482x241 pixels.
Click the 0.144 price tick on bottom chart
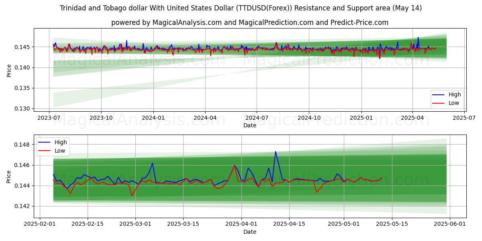[23, 186]
